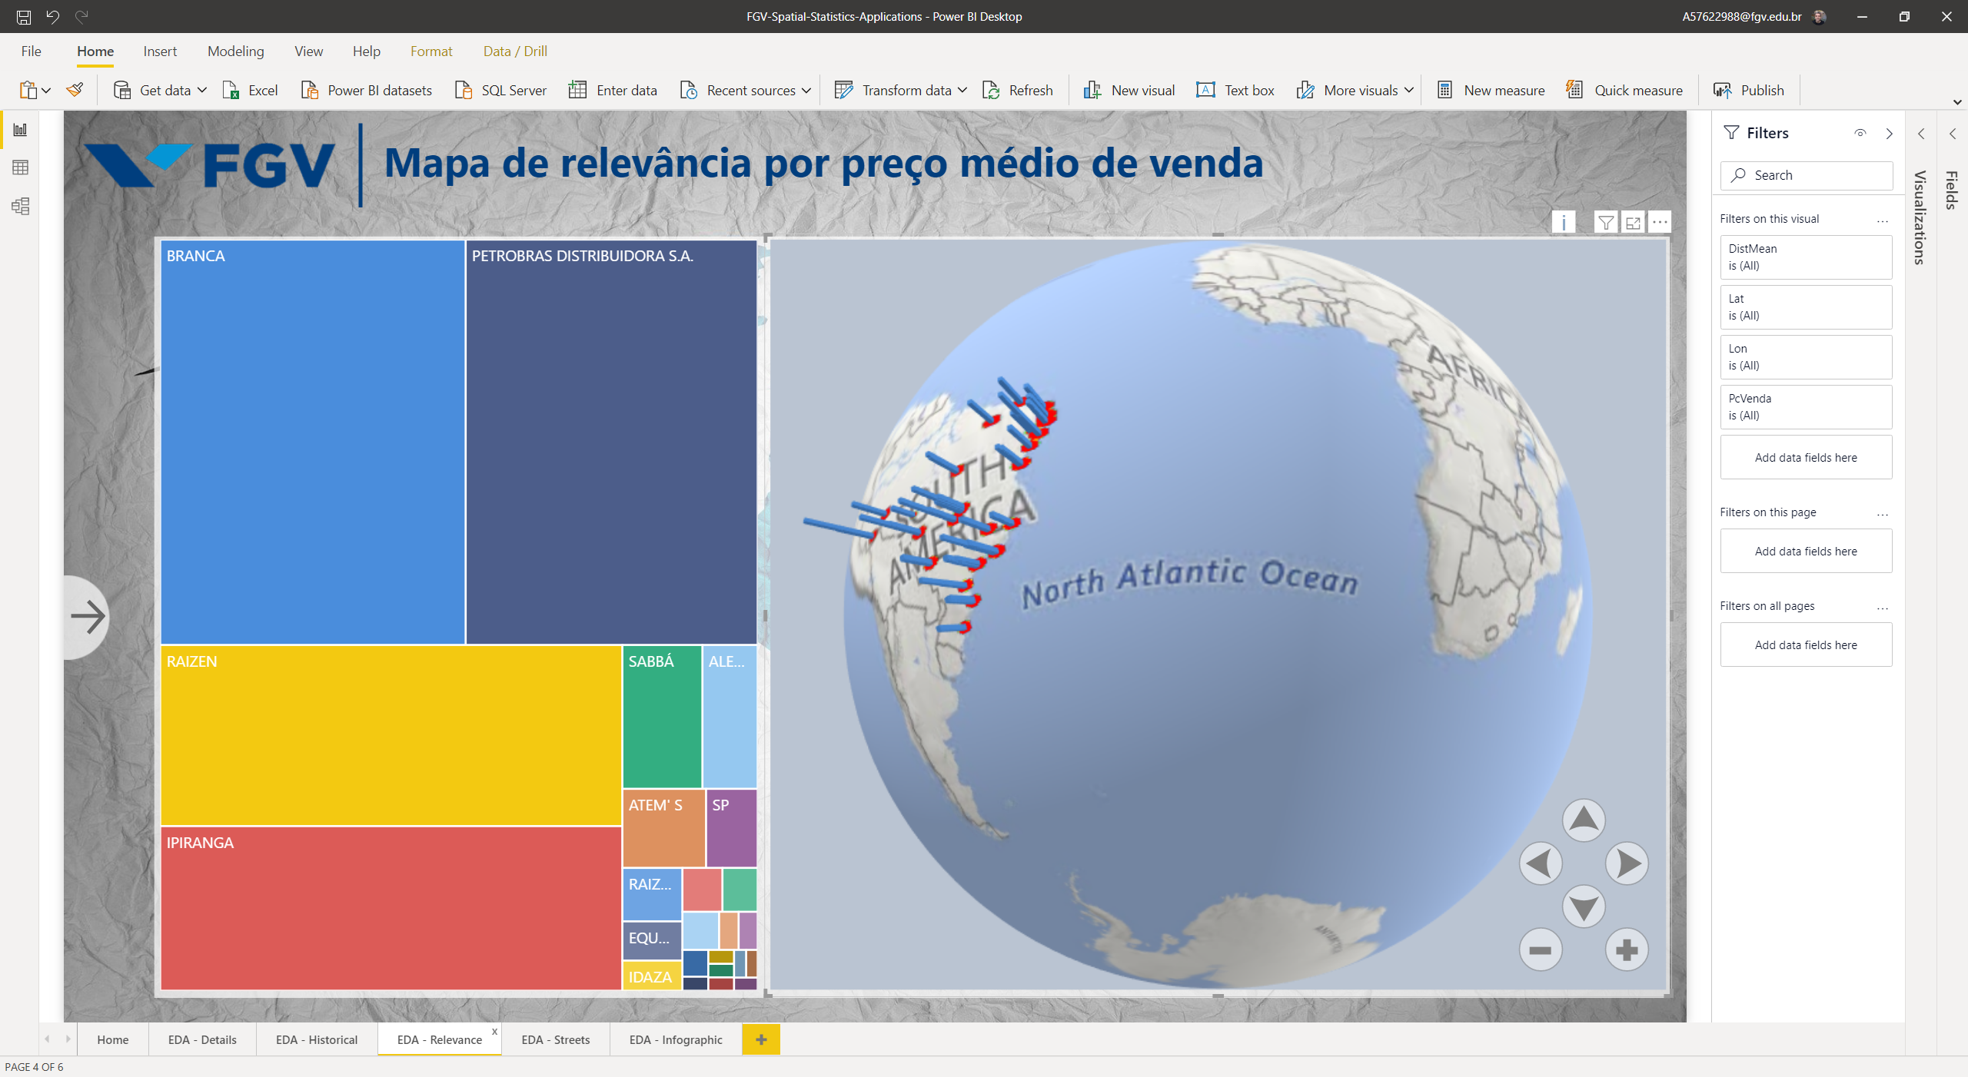Viewport: 1968px width, 1077px height.
Task: Open the Report view in left sidebar
Action: tap(21, 130)
